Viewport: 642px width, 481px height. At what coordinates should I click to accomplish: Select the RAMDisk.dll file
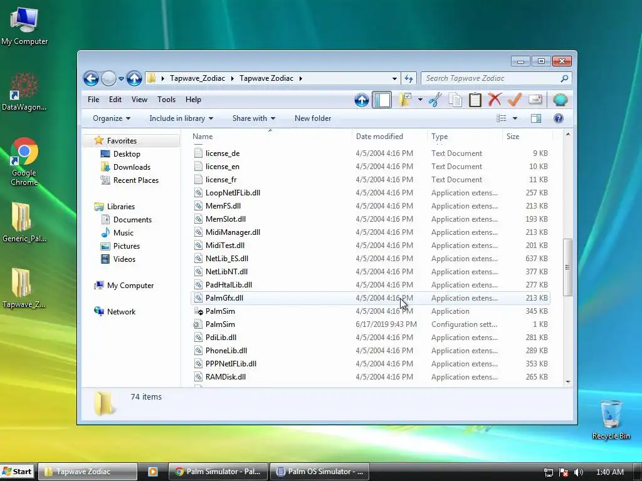pyautogui.click(x=370, y=376)
